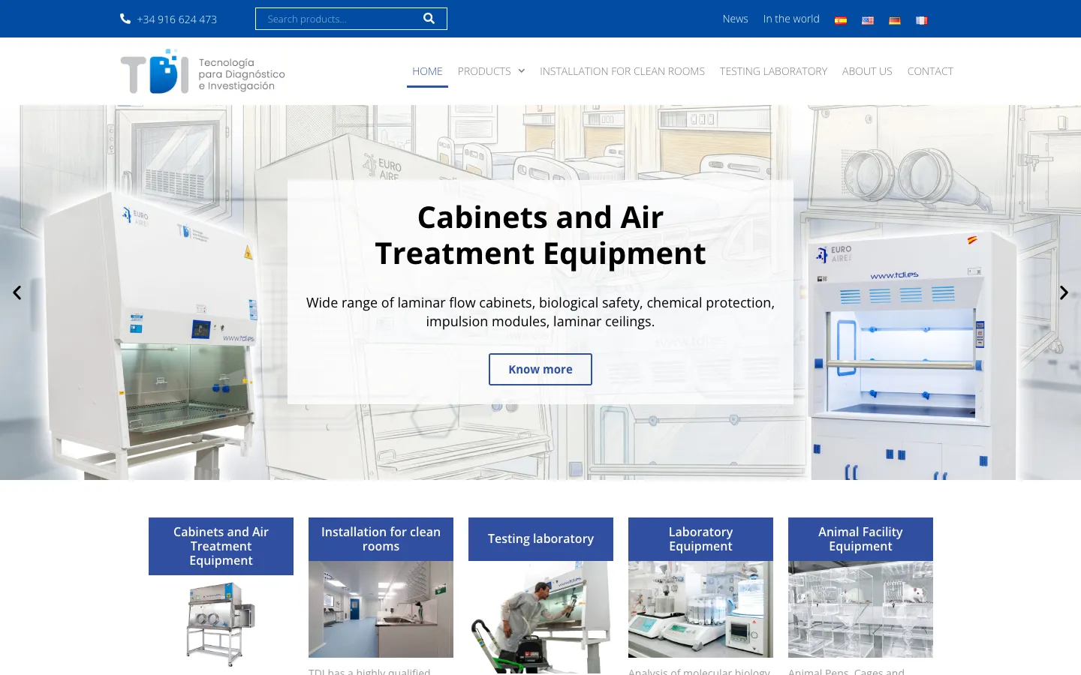Image resolution: width=1081 pixels, height=675 pixels.
Task: Click the Know more button
Action: pos(540,369)
